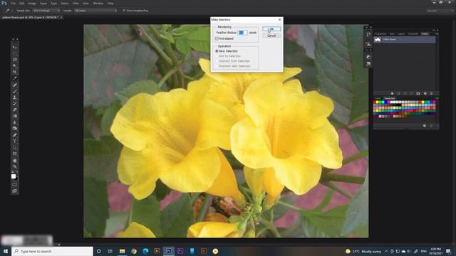Click Cancel in Make Selection dialog
This screenshot has height=256, width=456.
click(271, 36)
